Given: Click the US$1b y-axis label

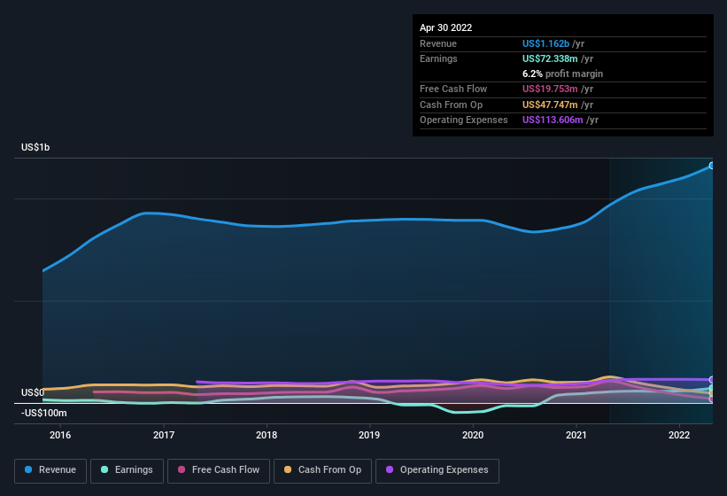Looking at the screenshot, I should point(35,147).
